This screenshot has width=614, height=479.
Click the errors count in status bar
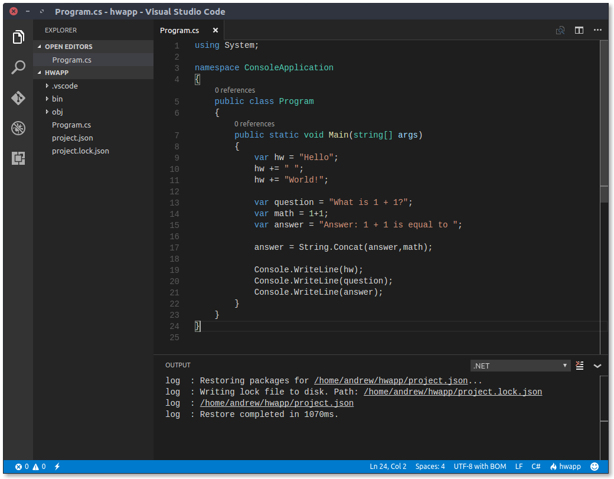[22, 467]
